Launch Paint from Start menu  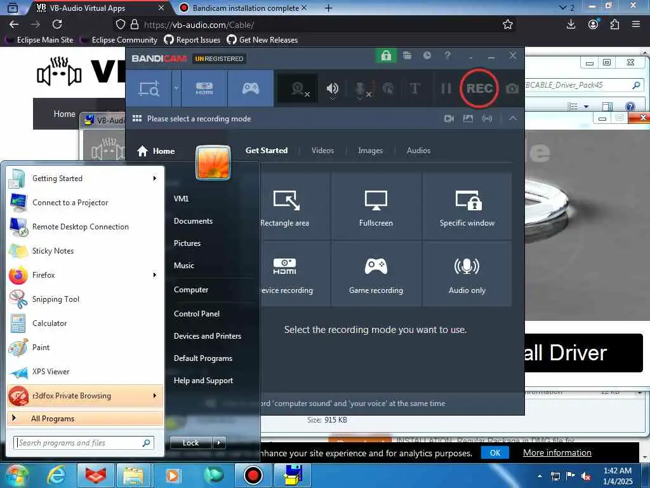tap(85, 348)
